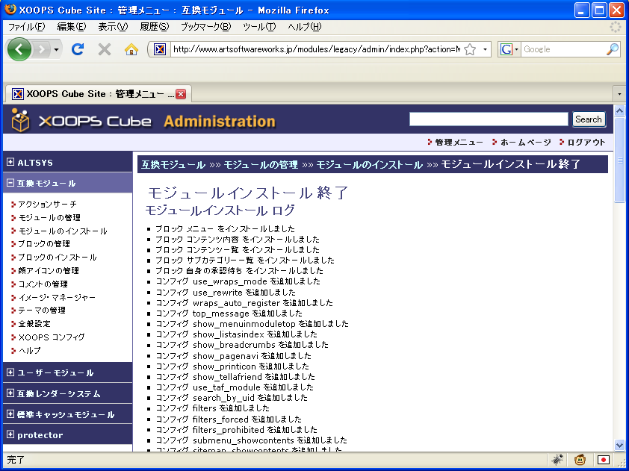Close the XOOPS Cube Site tab
This screenshot has width=629, height=471.
pos(181,94)
